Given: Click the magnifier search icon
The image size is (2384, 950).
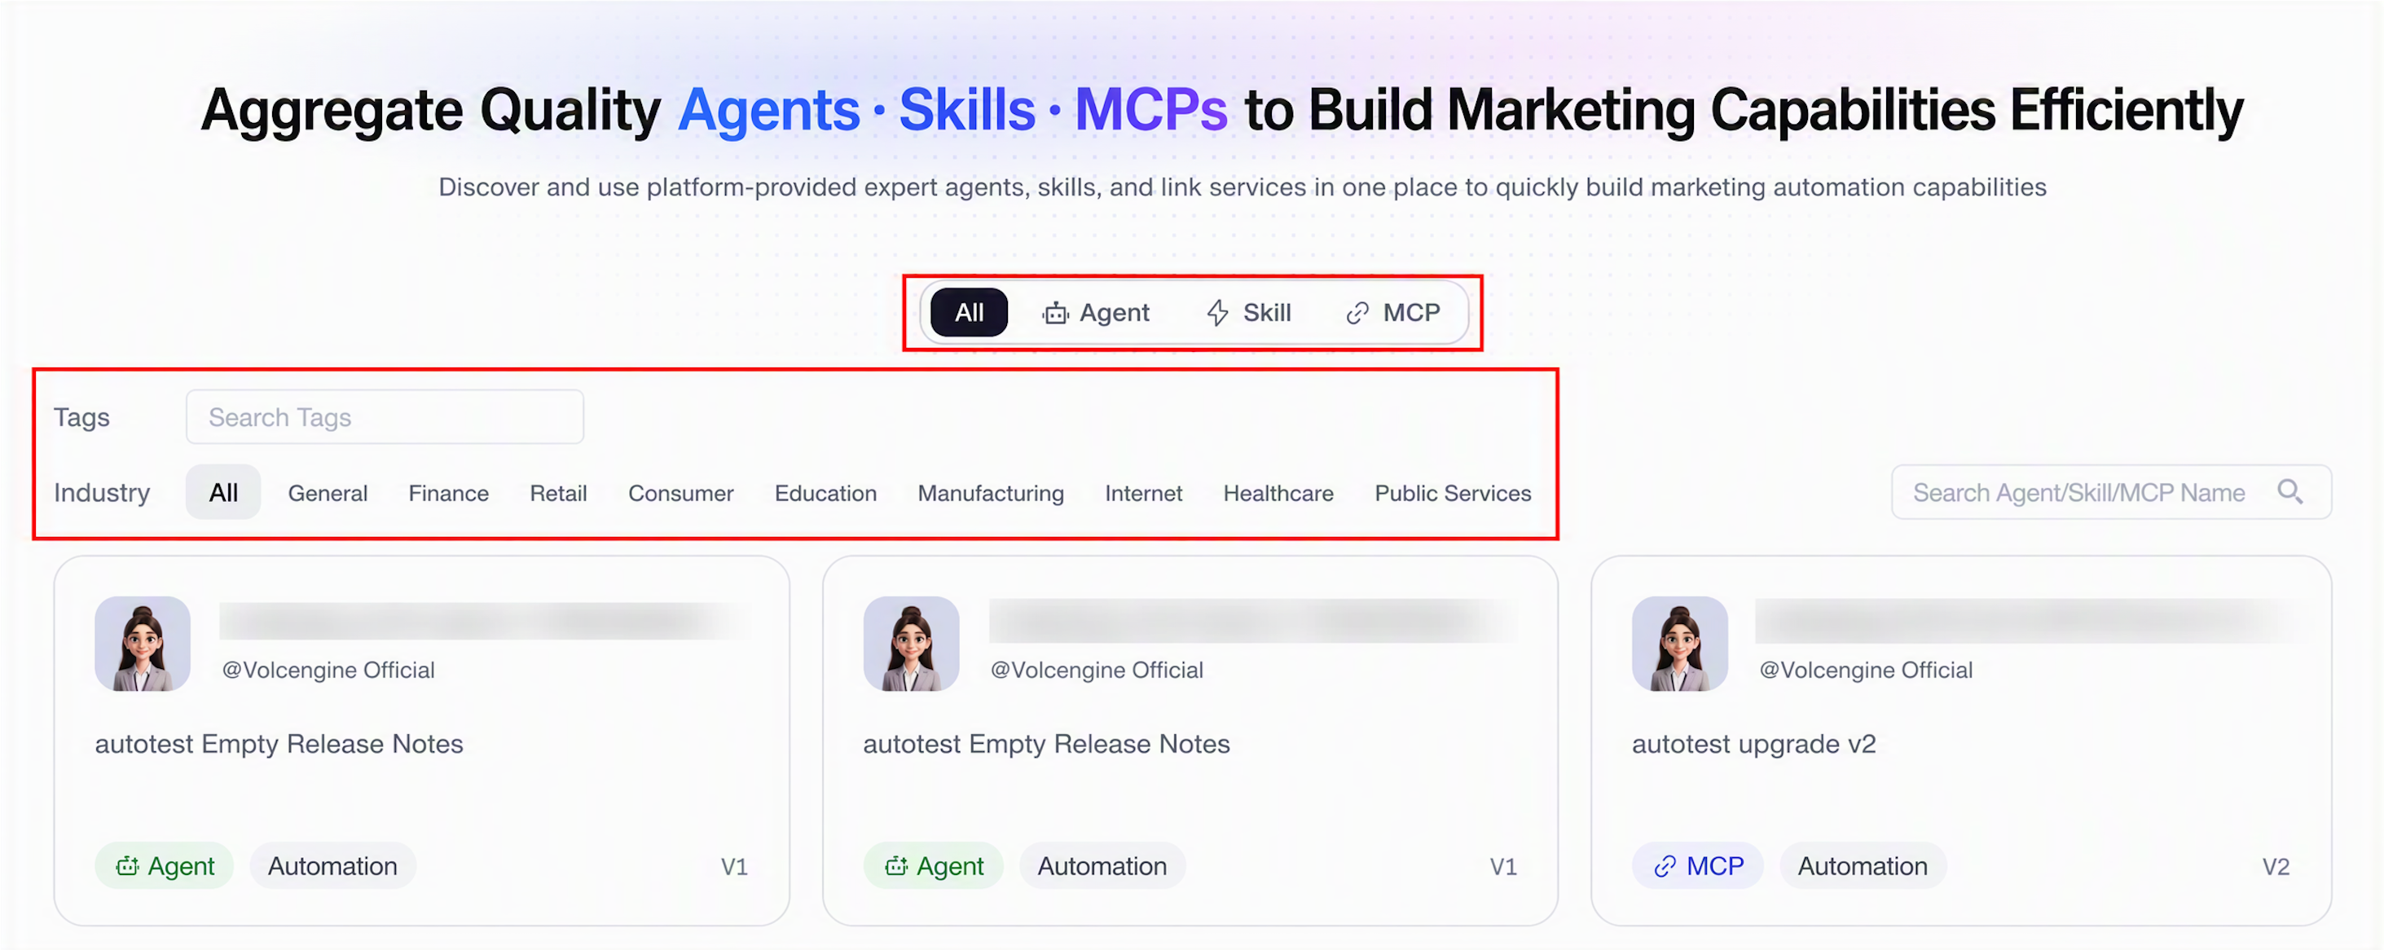Looking at the screenshot, I should pos(2289,491).
